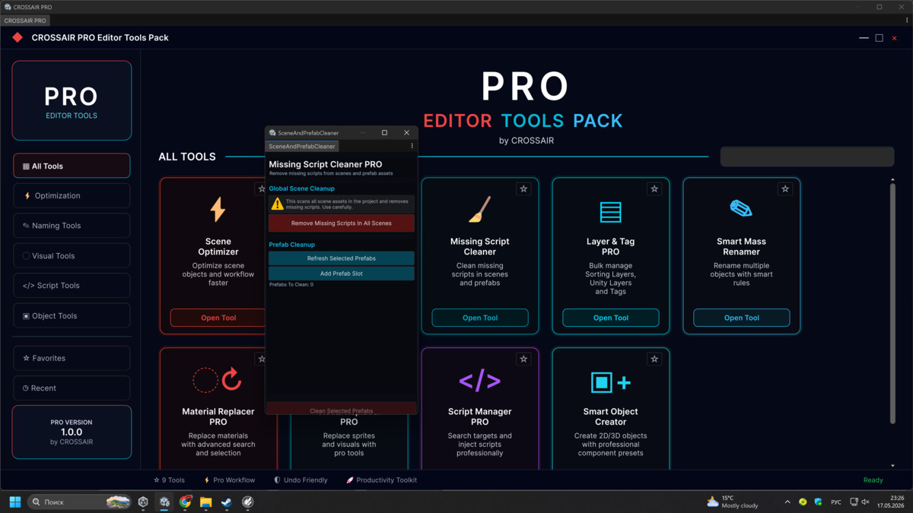Click the Layer & Tag PRO list icon
Image resolution: width=913 pixels, height=513 pixels.
[x=611, y=212]
